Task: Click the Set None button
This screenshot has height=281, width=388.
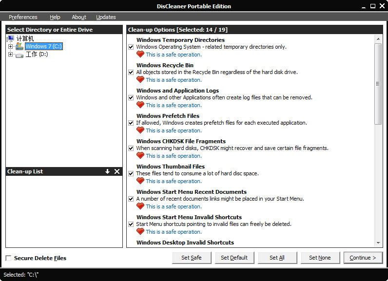Action: [x=320, y=258]
